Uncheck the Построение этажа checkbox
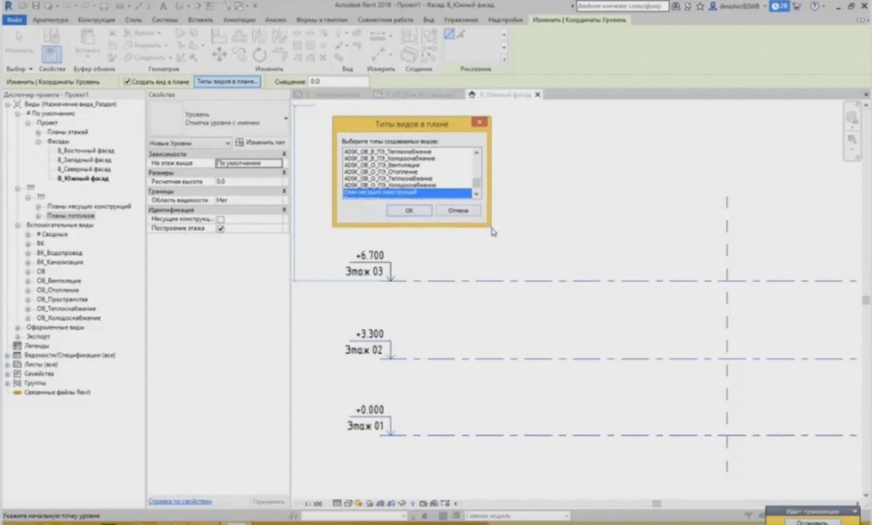 click(x=220, y=228)
